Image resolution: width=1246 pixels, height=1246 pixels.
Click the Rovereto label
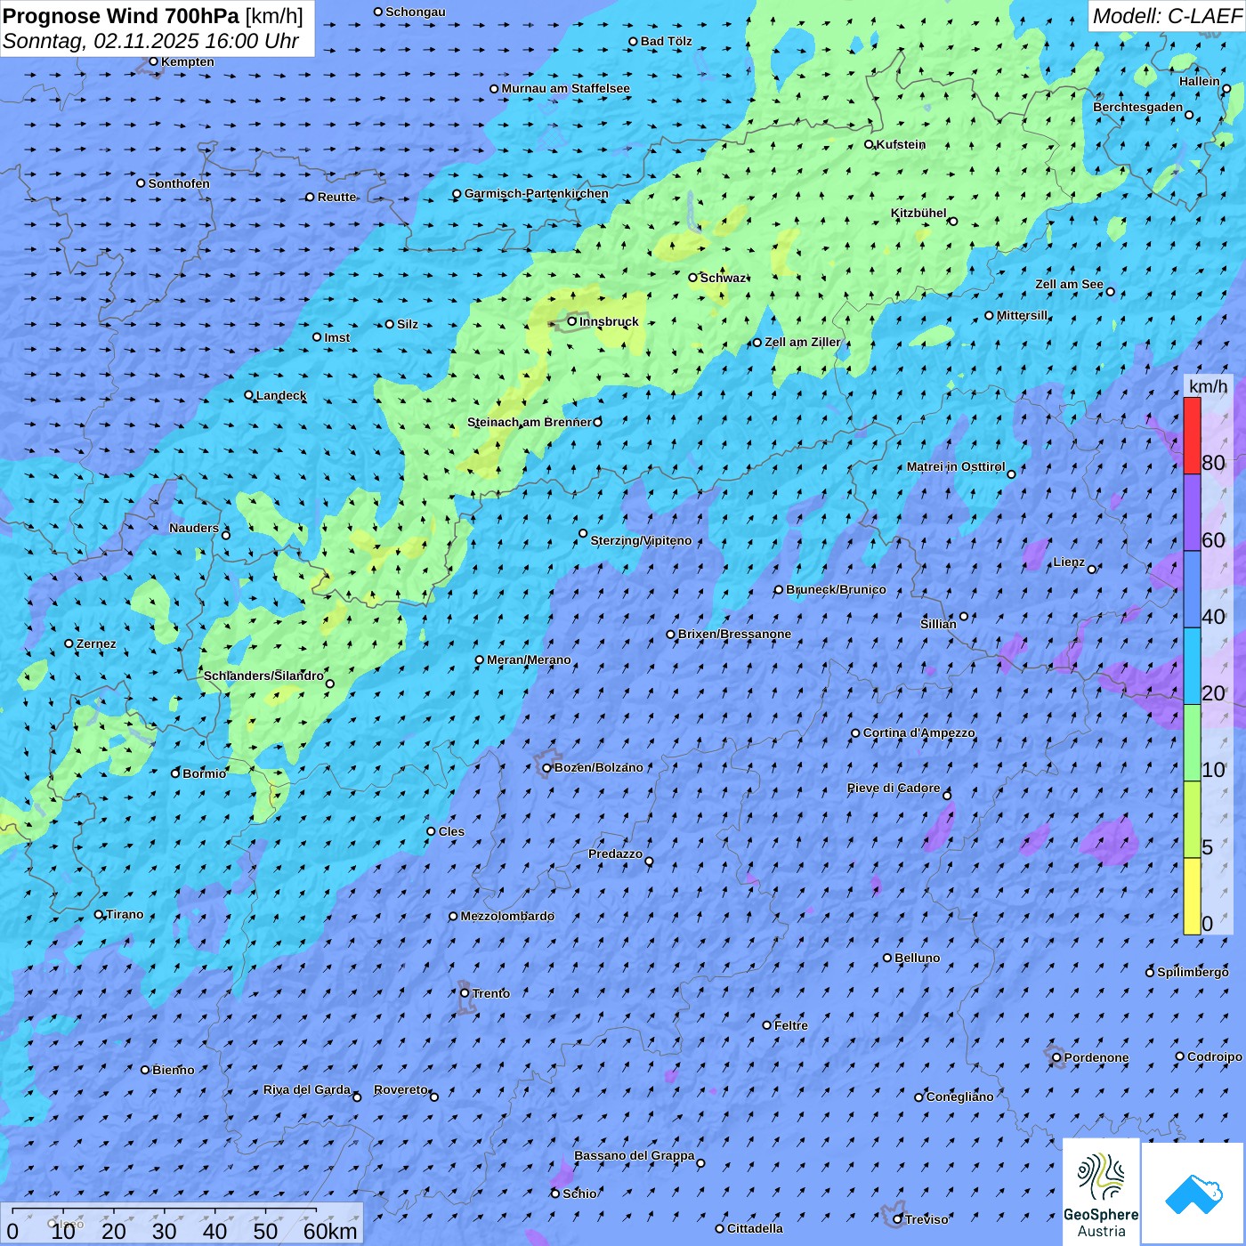tap(400, 1089)
